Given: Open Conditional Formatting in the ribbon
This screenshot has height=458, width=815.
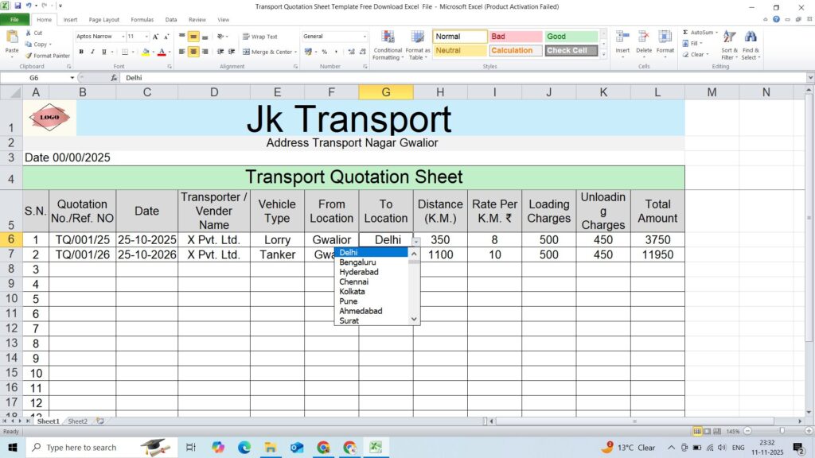Looking at the screenshot, I should [387, 38].
